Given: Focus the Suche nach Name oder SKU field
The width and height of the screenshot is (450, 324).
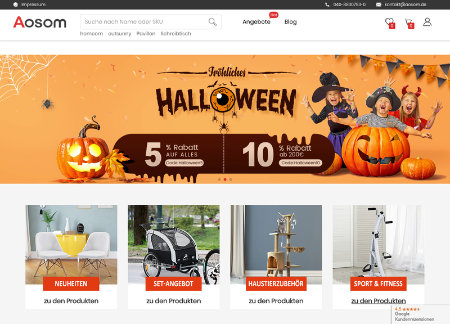Looking at the screenshot, I should [x=151, y=22].
